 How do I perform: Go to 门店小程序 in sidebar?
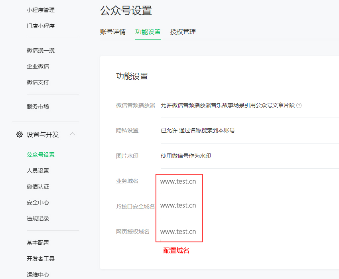(x=41, y=26)
